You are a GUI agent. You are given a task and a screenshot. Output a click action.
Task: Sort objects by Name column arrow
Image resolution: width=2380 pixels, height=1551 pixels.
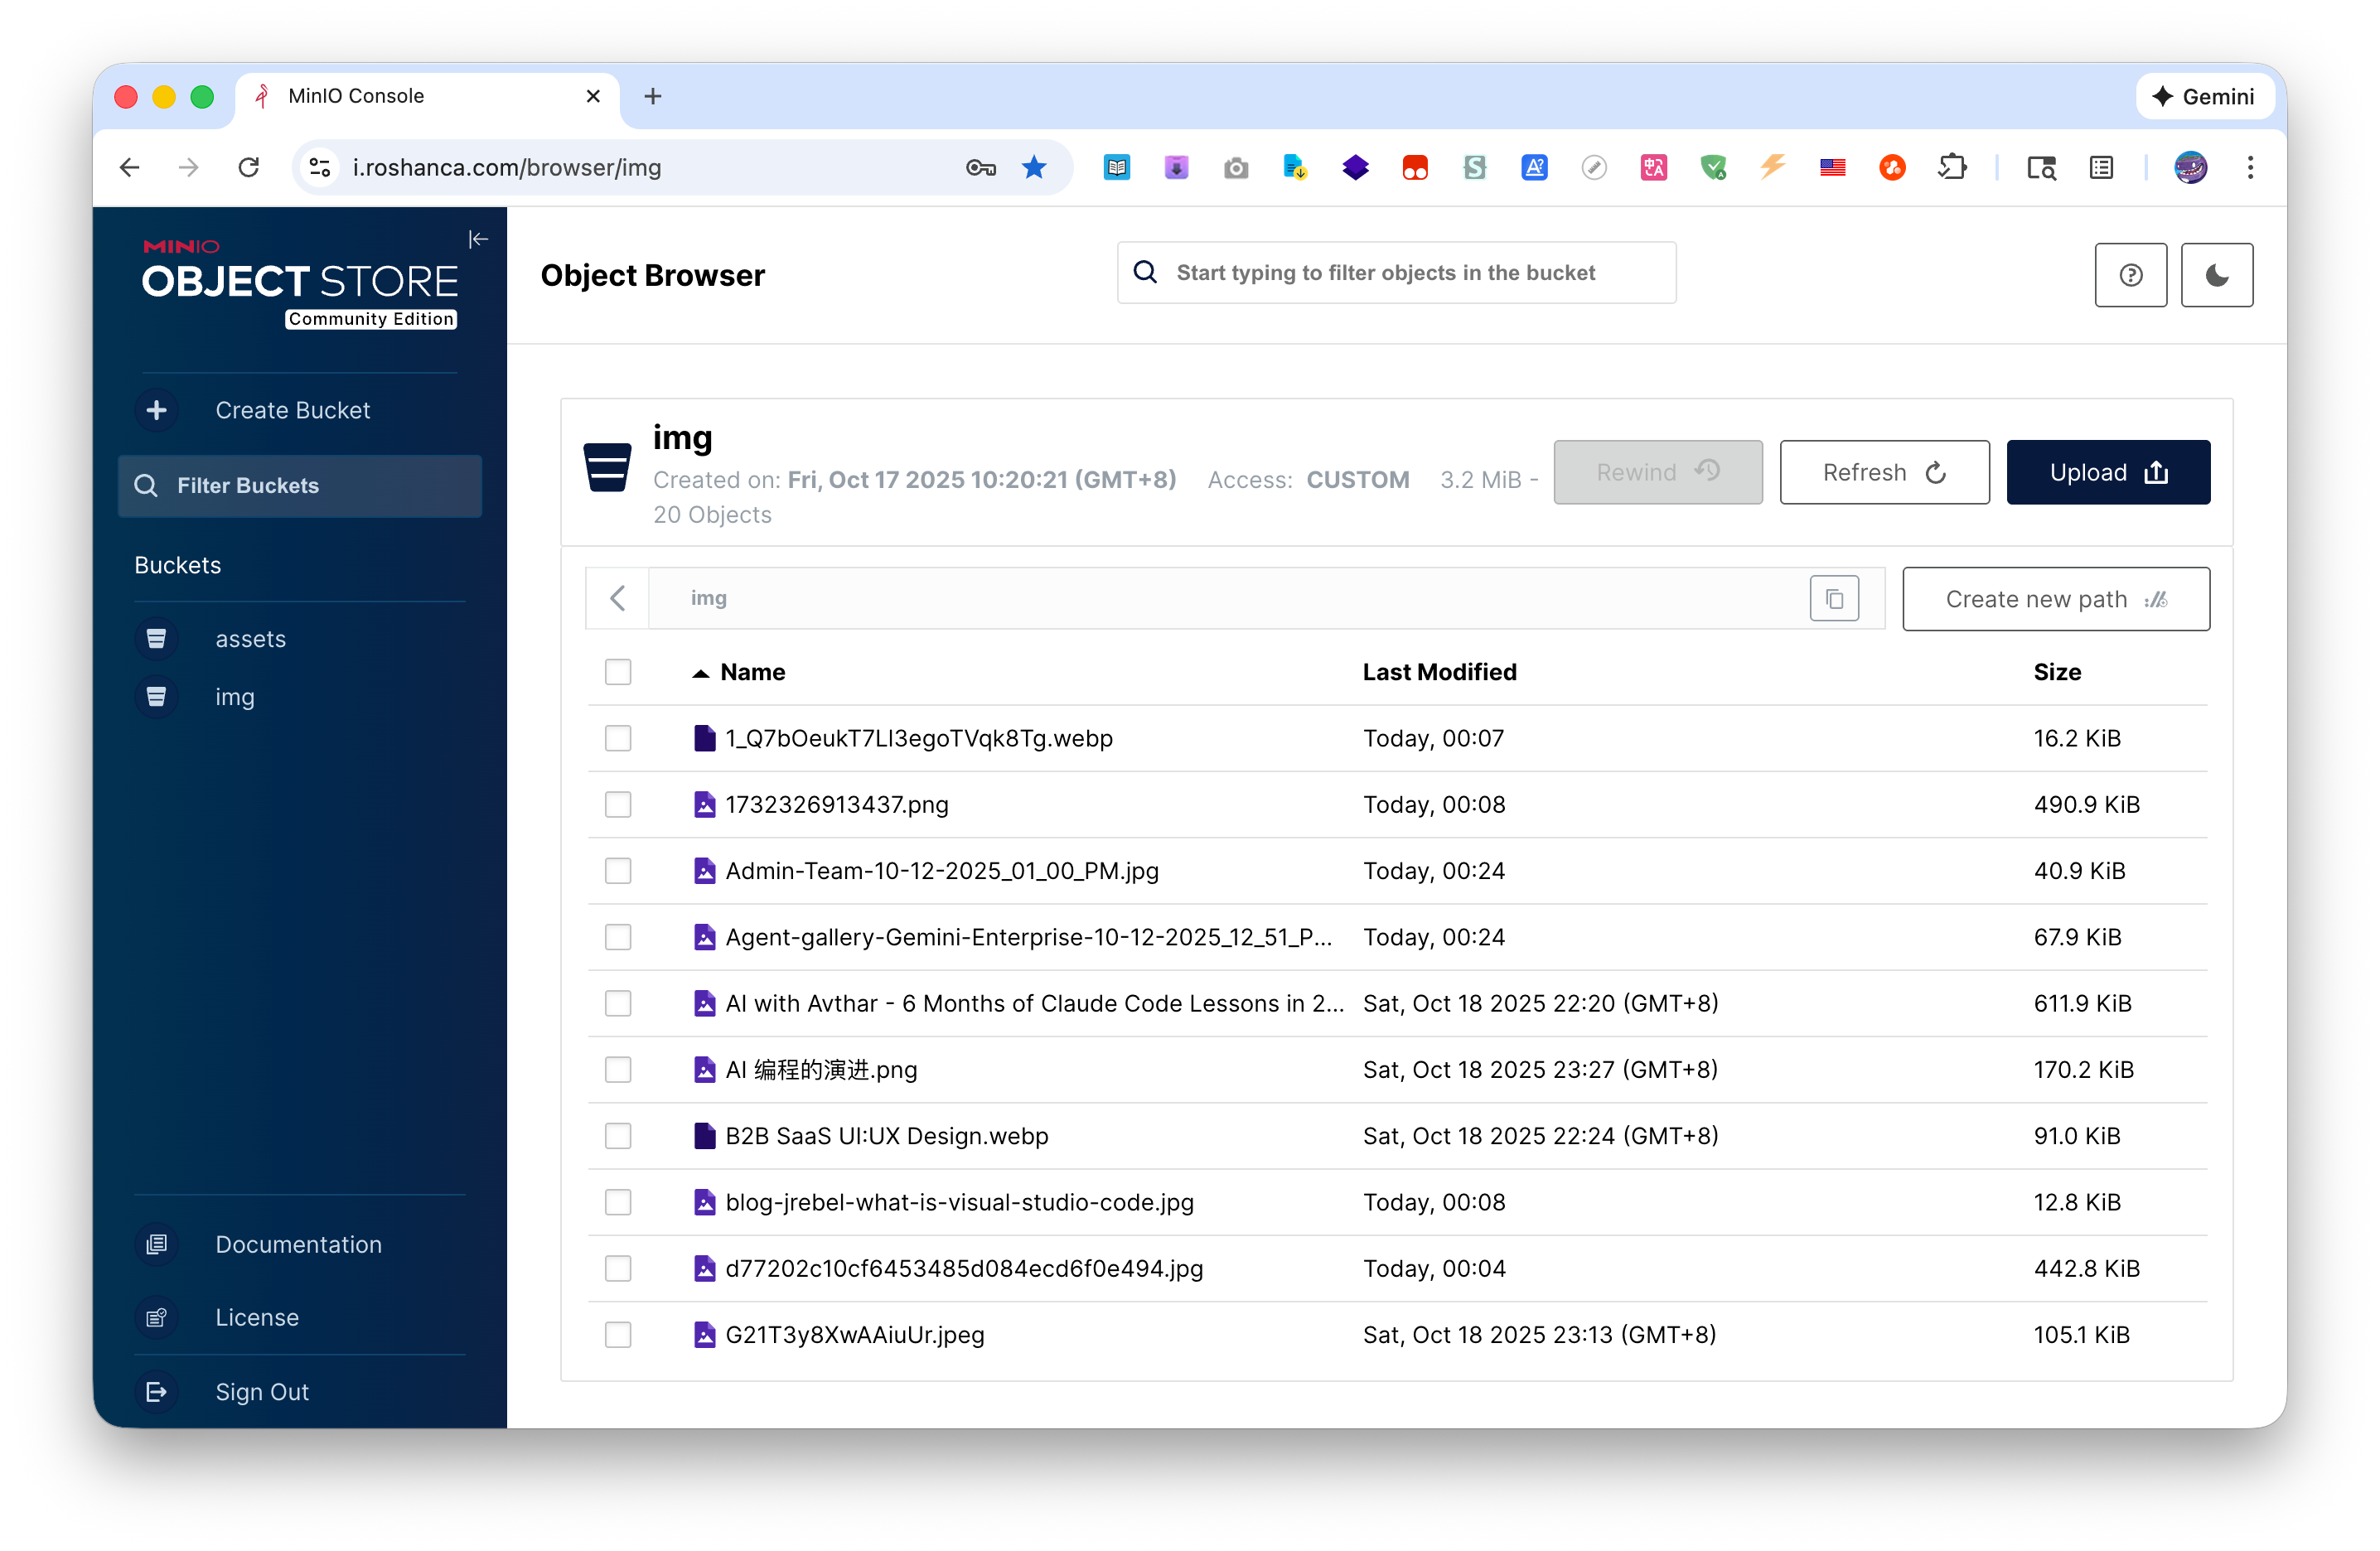pos(700,673)
